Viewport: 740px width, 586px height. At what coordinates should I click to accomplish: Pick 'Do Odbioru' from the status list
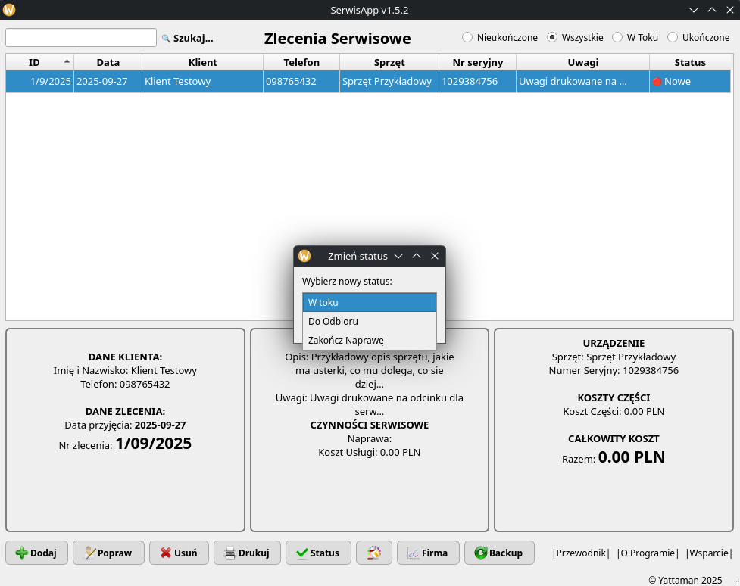370,321
